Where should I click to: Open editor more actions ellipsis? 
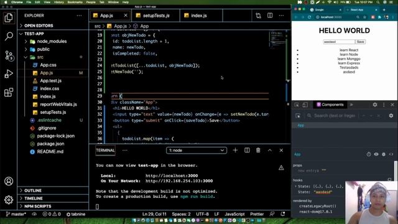pyautogui.click(x=281, y=16)
